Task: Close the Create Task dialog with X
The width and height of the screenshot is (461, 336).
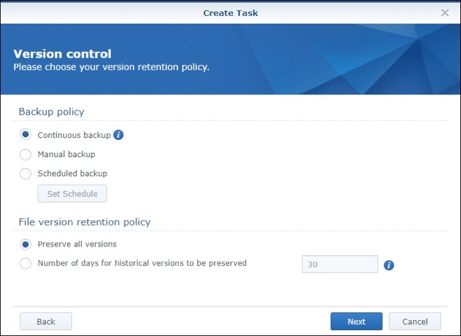Action: (x=445, y=13)
